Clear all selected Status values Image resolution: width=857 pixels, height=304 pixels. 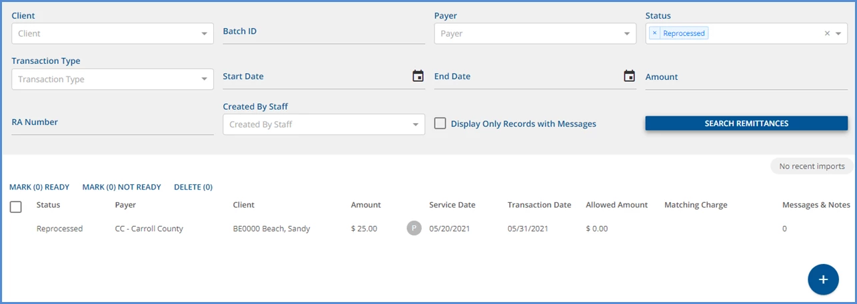coord(827,33)
